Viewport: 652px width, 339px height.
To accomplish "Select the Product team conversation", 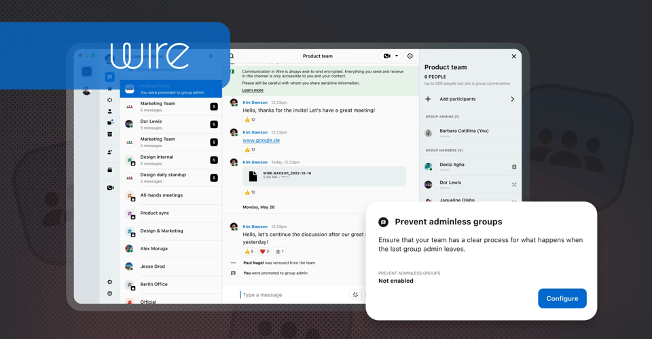I will coord(171,89).
